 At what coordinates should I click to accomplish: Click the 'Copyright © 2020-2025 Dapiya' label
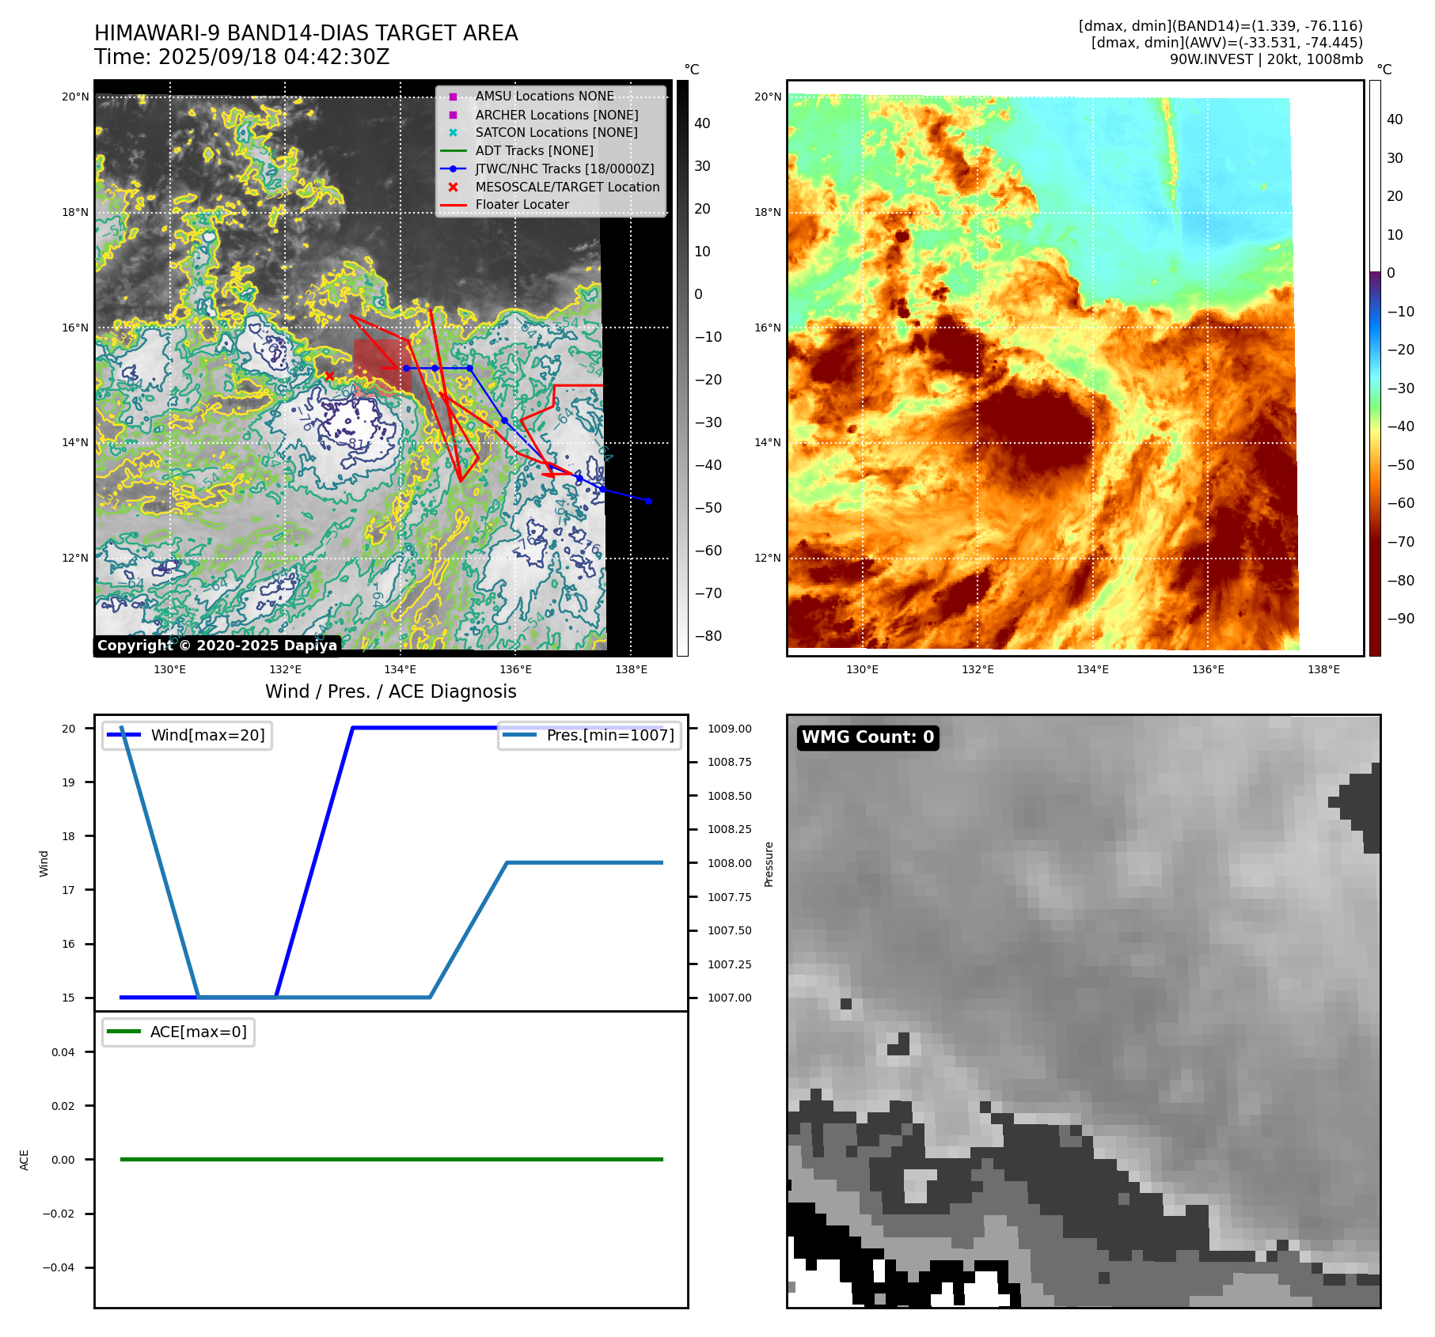coord(217,646)
